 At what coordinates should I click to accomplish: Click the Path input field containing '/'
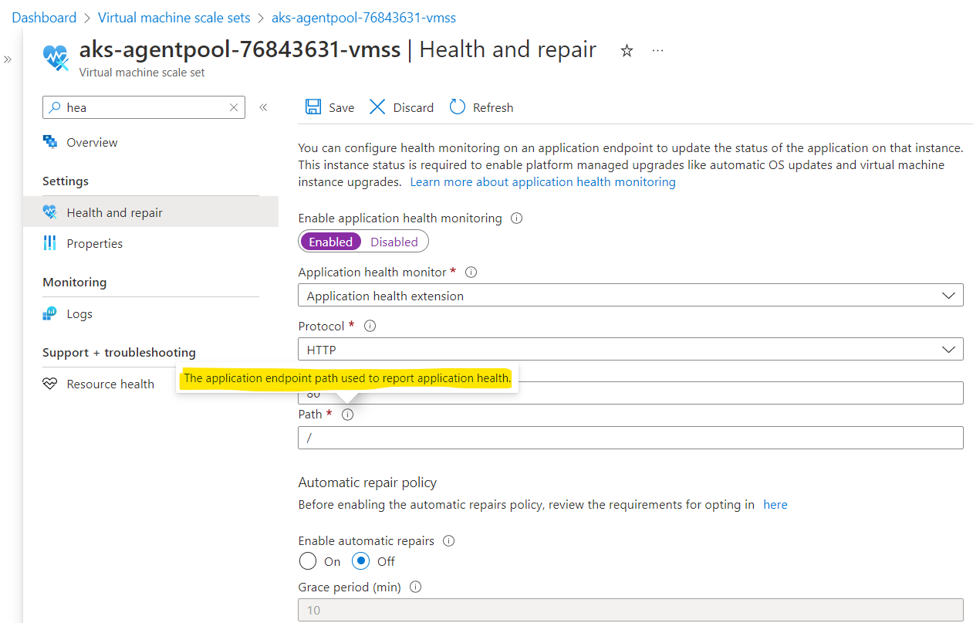coord(630,438)
